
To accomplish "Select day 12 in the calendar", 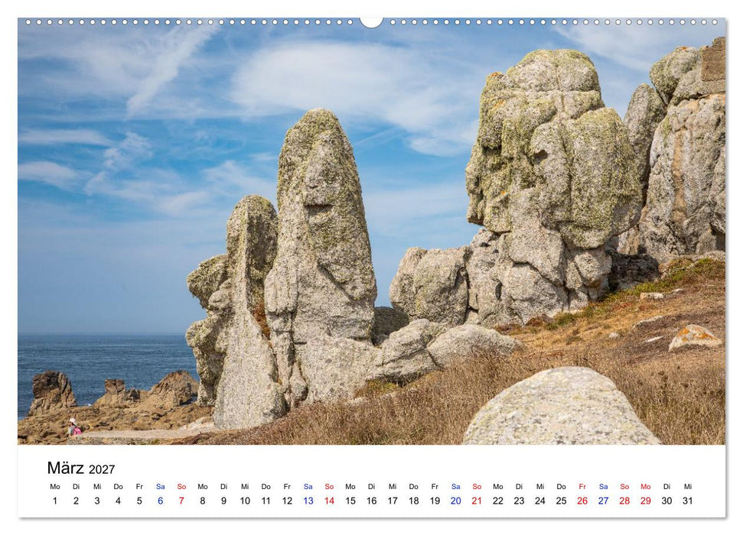I will (x=287, y=501).
